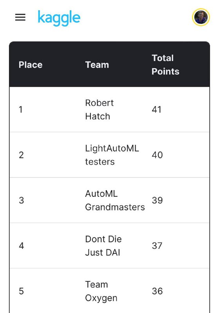Open the hamburger navigation menu
This screenshot has width=219, height=313.
point(20,17)
